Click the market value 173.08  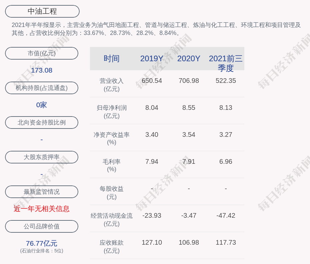42,70
